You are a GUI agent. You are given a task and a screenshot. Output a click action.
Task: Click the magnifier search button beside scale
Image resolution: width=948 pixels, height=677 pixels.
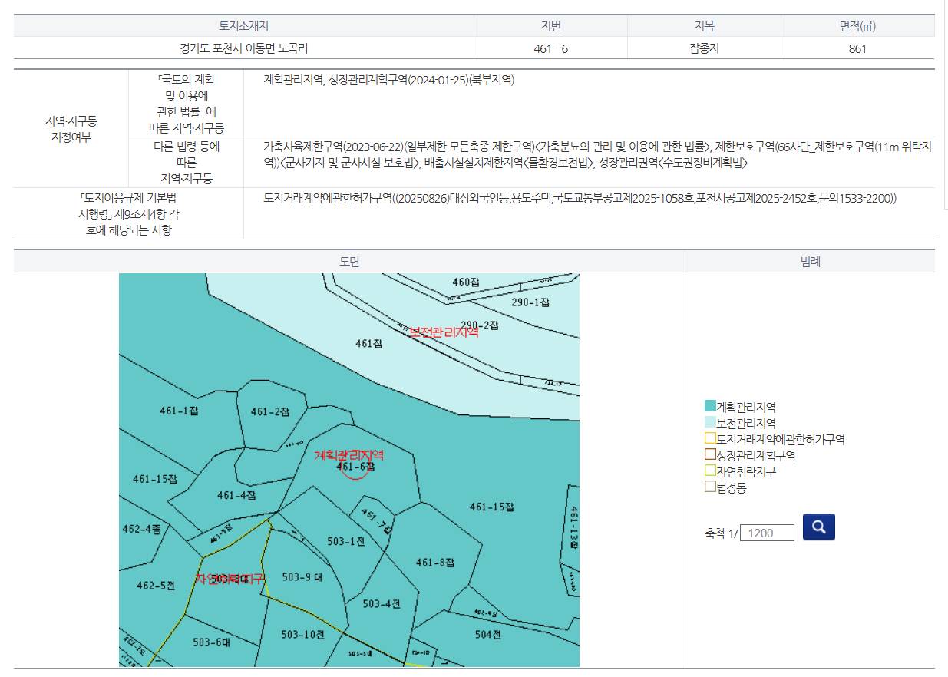(x=818, y=527)
